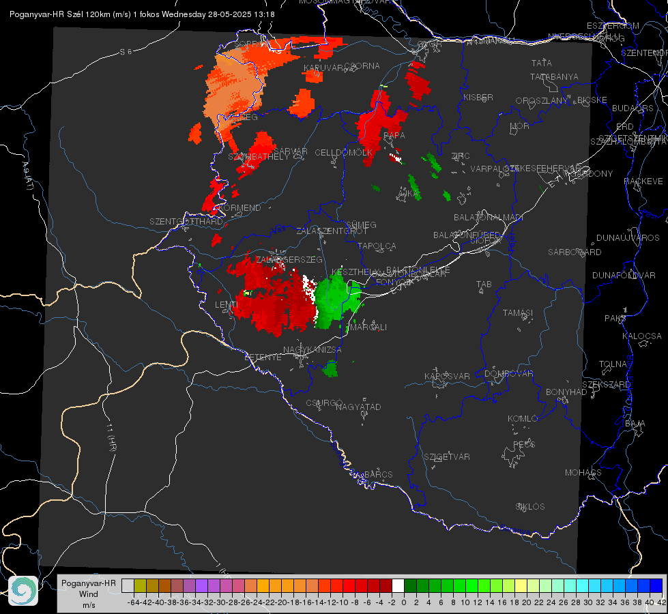
Task: Click the MOHACS label
Action: [x=583, y=473]
